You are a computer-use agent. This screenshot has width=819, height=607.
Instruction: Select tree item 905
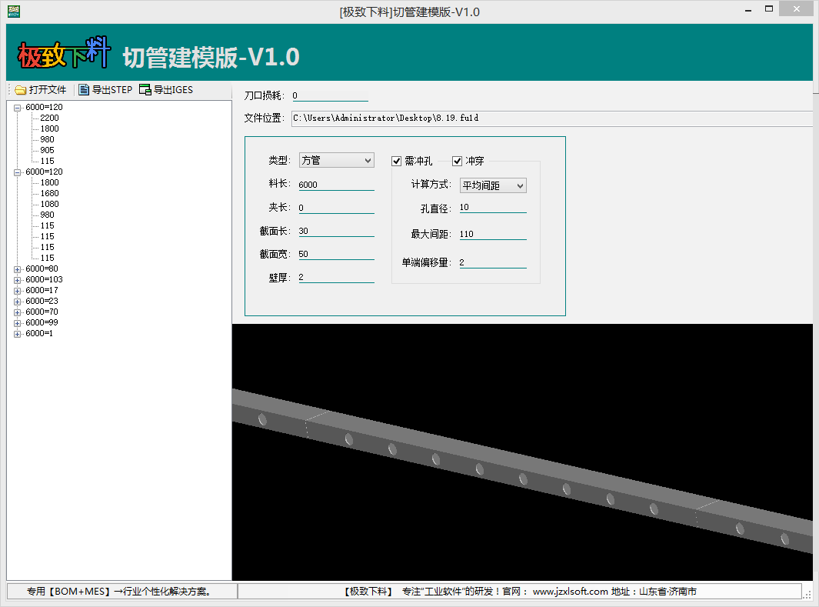coord(47,151)
